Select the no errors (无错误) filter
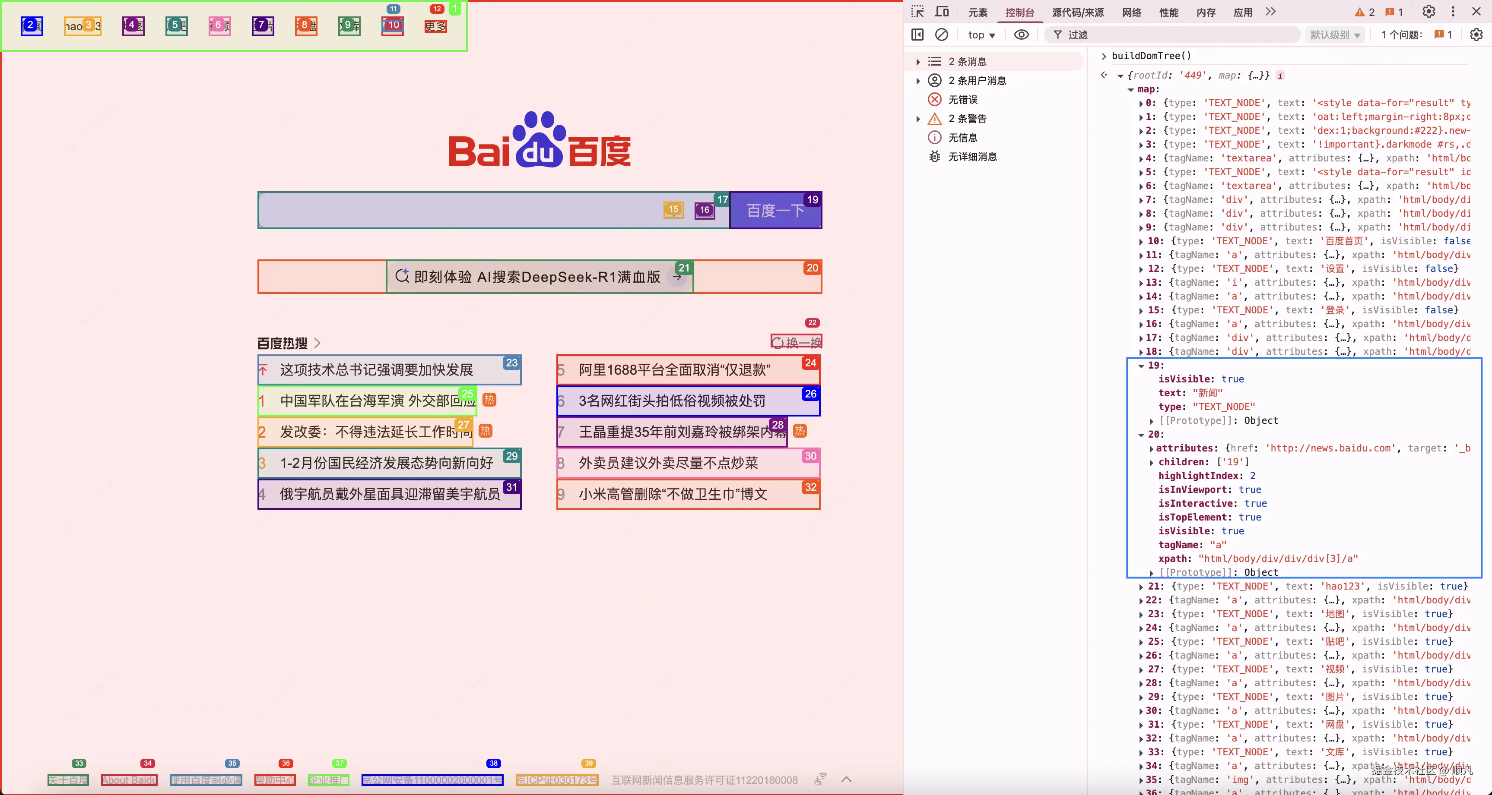 coord(962,100)
